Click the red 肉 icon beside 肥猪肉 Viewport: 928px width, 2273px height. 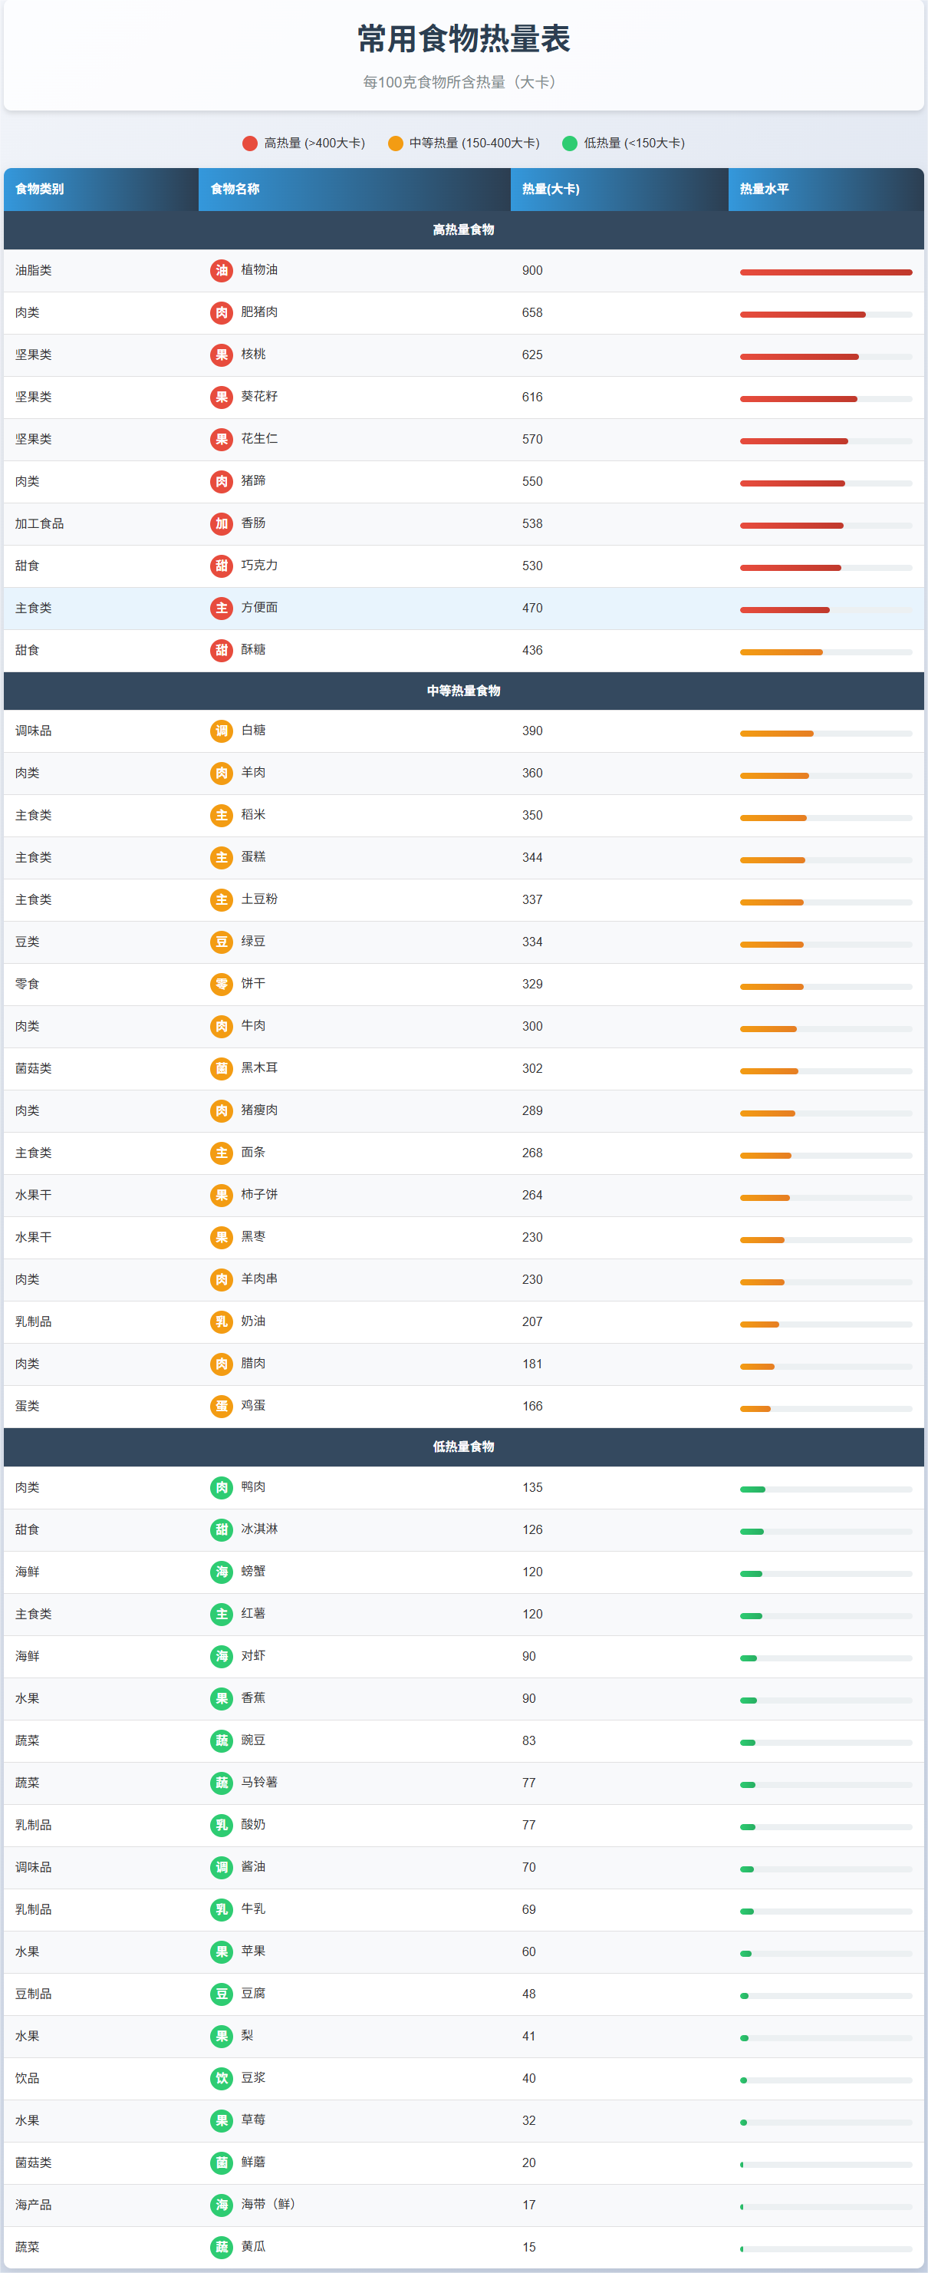coord(222,313)
